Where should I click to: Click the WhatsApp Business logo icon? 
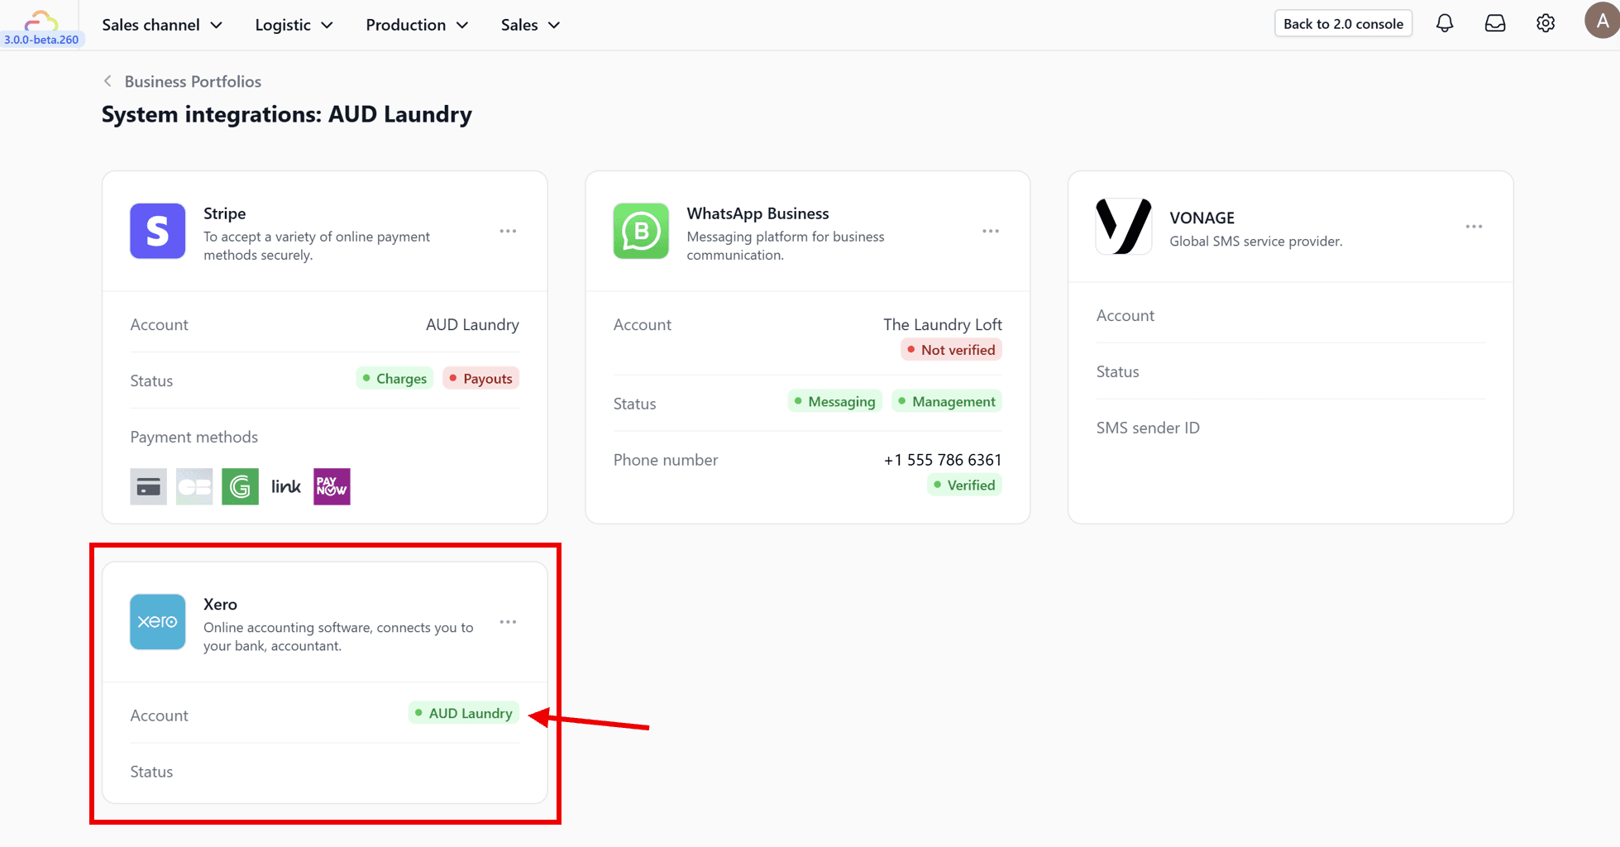coord(640,231)
